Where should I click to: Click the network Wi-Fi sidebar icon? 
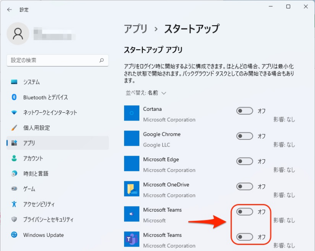[x=14, y=112]
